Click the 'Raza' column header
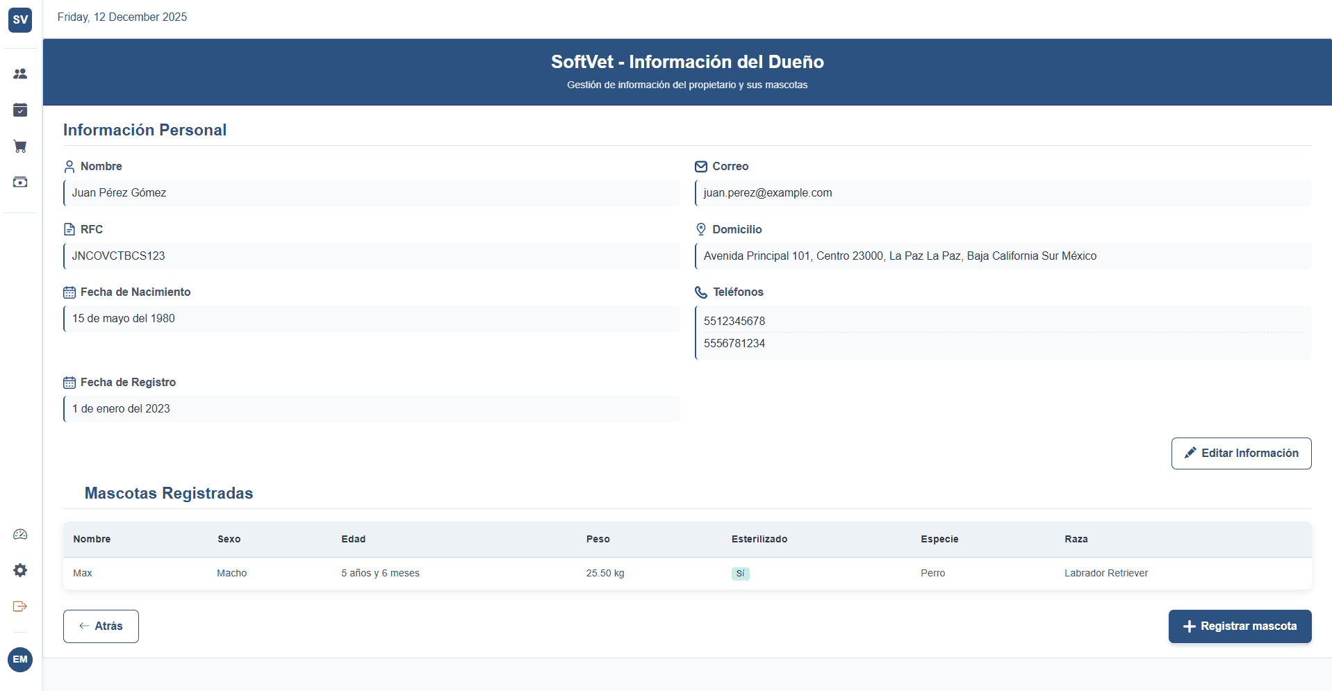1332x691 pixels. (x=1076, y=539)
